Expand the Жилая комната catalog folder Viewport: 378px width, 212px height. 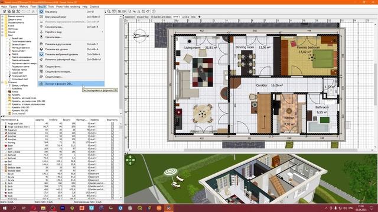pyautogui.click(x=2, y=22)
